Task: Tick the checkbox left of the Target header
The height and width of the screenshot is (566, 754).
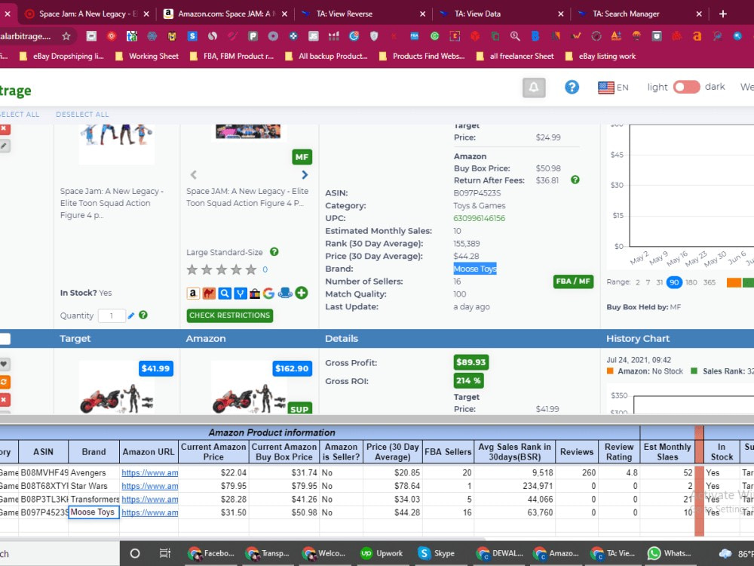Action: [5, 339]
